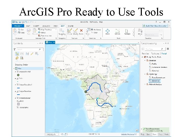
Task: Click the chart bars icon in Contents
Action: 22,58
